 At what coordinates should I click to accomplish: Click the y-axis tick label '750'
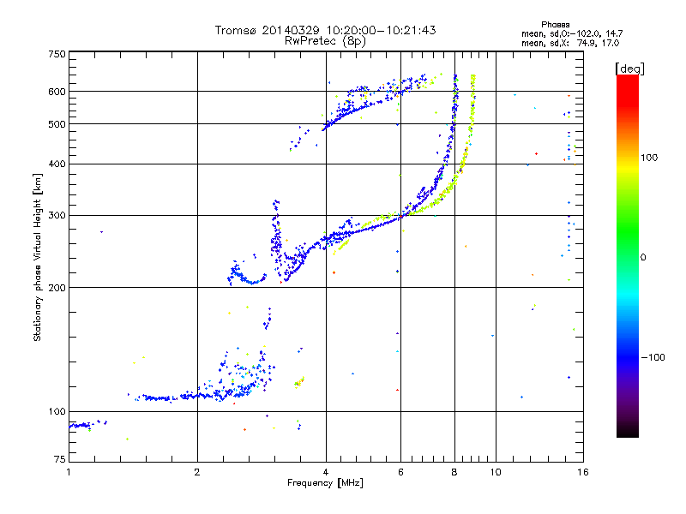[57, 54]
